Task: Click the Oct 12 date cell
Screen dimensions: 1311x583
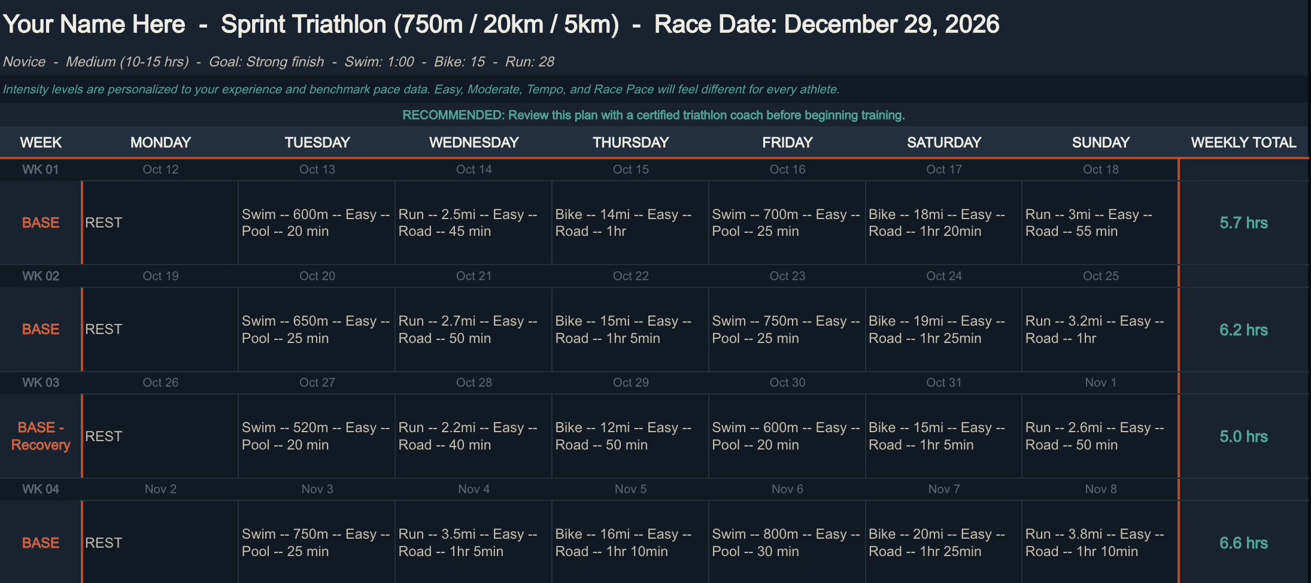Action: (160, 169)
